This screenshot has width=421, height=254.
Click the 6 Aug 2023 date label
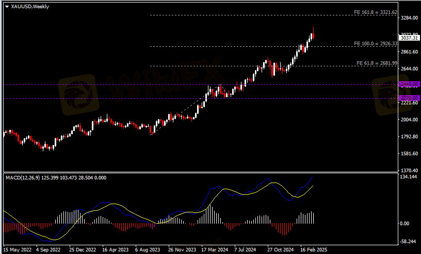[x=148, y=250]
